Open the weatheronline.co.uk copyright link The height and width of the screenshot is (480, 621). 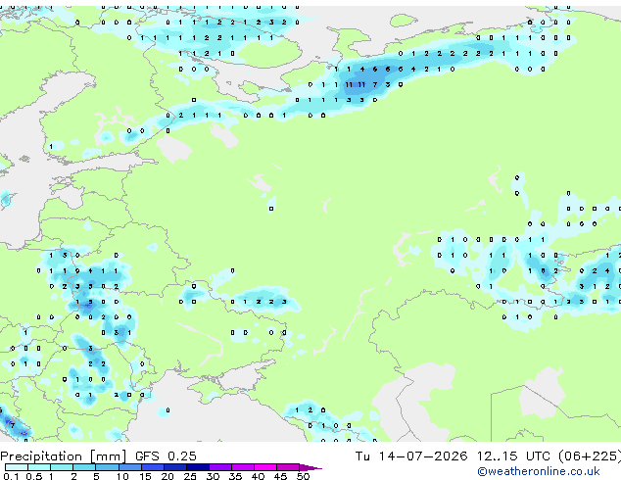(539, 471)
